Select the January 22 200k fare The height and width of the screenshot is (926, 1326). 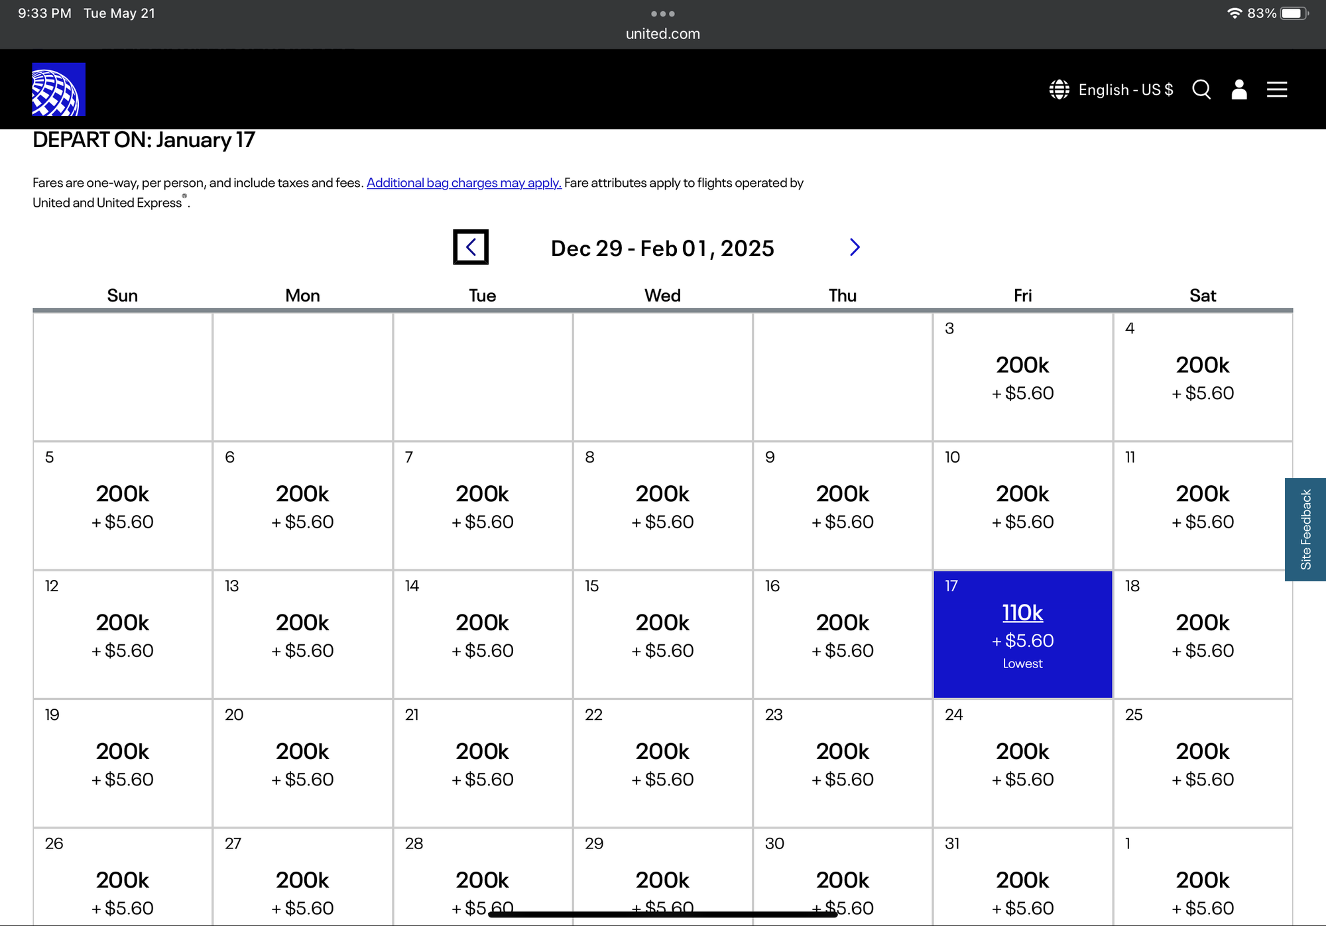point(662,763)
